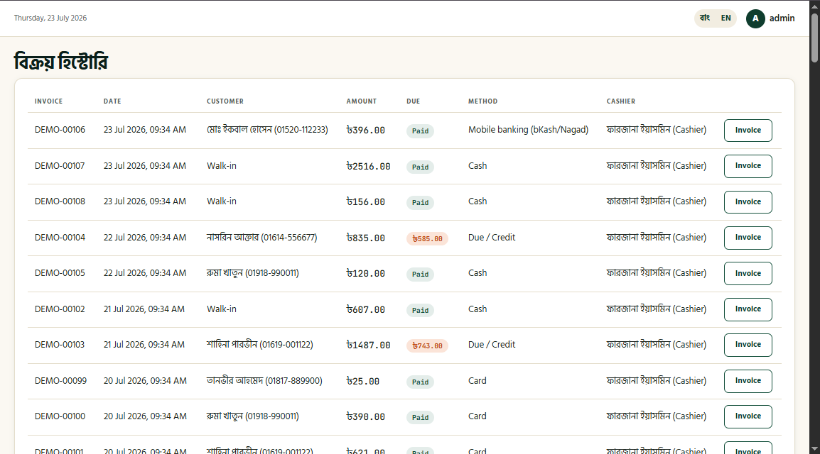Click the admin avatar icon

pyautogui.click(x=755, y=18)
